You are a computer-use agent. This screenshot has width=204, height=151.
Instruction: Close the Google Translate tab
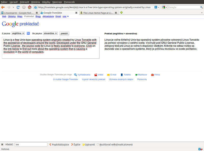[76, 13]
